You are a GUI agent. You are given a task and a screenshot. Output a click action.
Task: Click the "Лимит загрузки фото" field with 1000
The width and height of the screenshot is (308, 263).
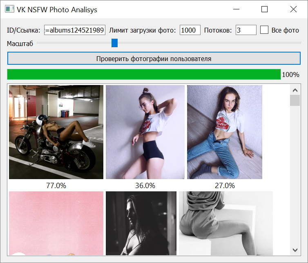tap(190, 30)
